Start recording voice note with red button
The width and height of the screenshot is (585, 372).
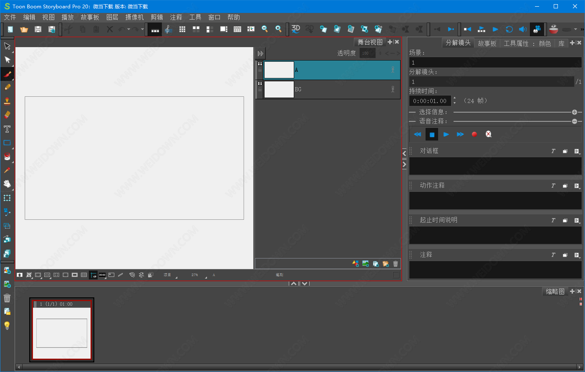474,134
